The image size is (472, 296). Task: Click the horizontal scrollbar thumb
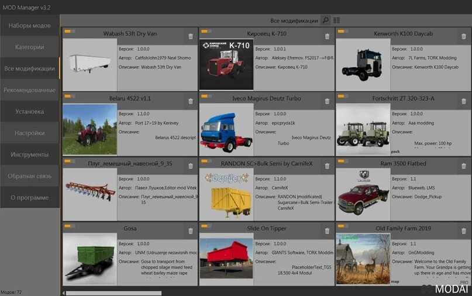coord(113,293)
